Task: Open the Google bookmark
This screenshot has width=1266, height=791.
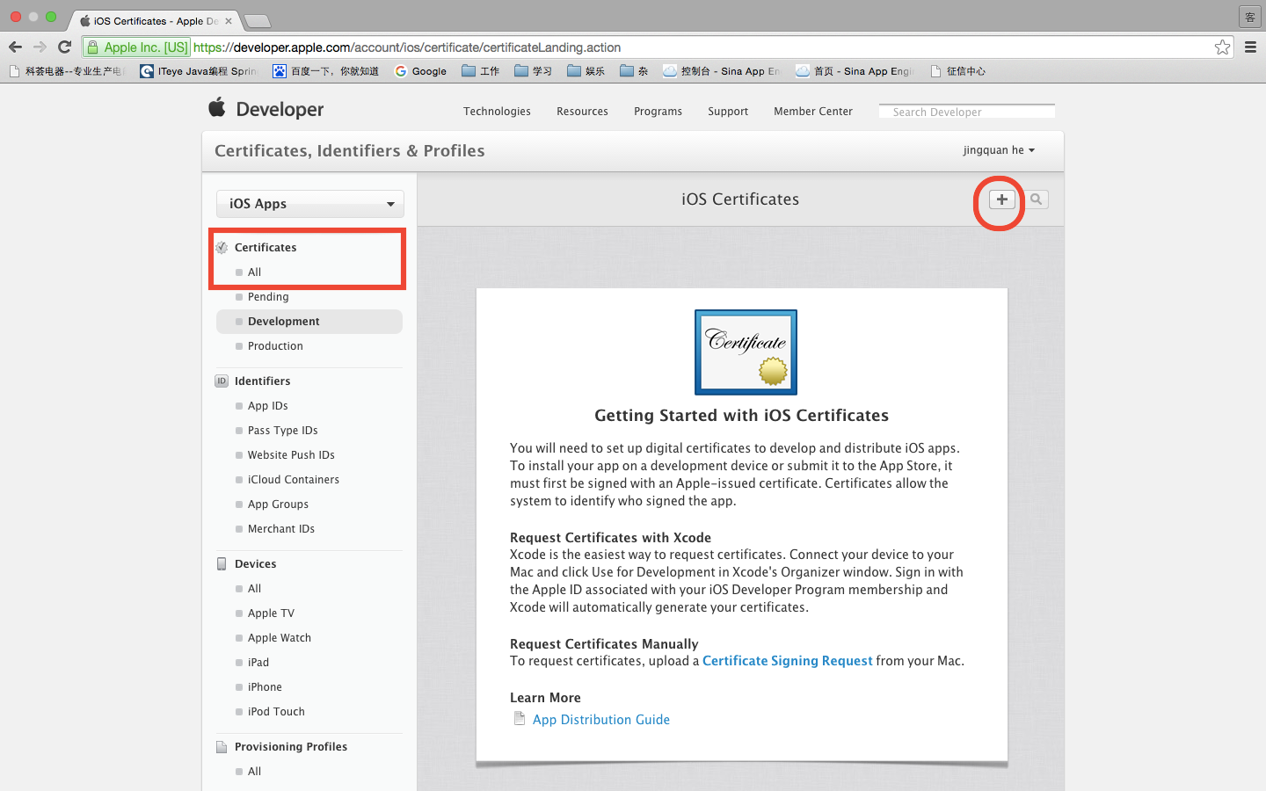Action: pos(420,71)
